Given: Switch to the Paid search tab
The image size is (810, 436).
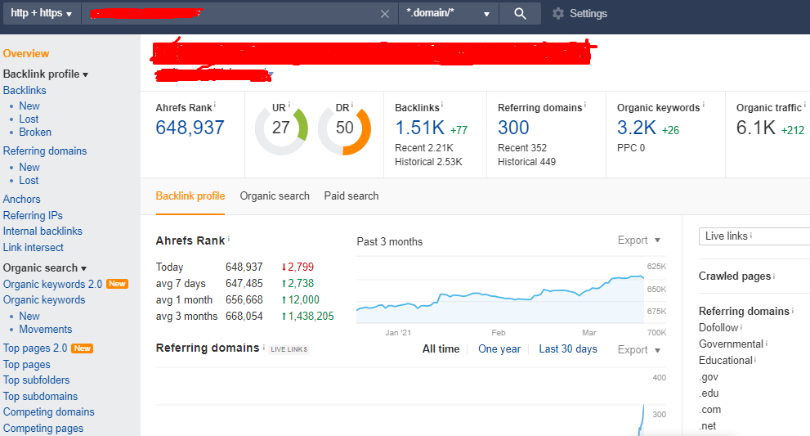Looking at the screenshot, I should [x=351, y=196].
